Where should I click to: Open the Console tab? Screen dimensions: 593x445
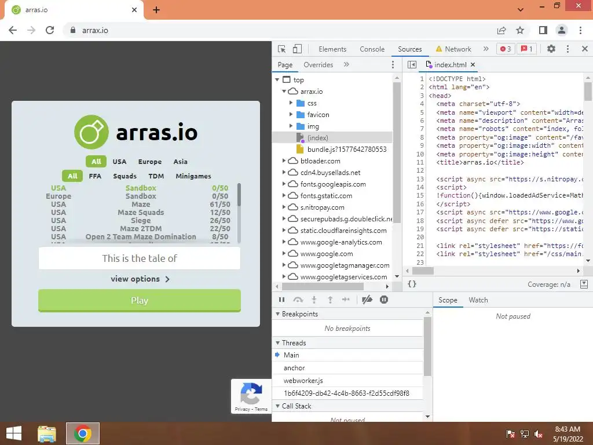coord(372,49)
